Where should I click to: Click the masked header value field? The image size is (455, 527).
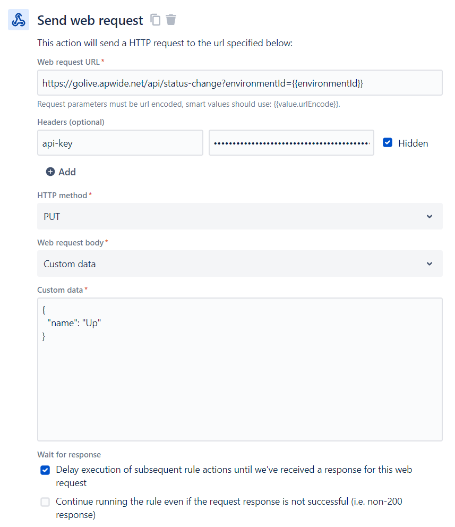[x=291, y=143]
